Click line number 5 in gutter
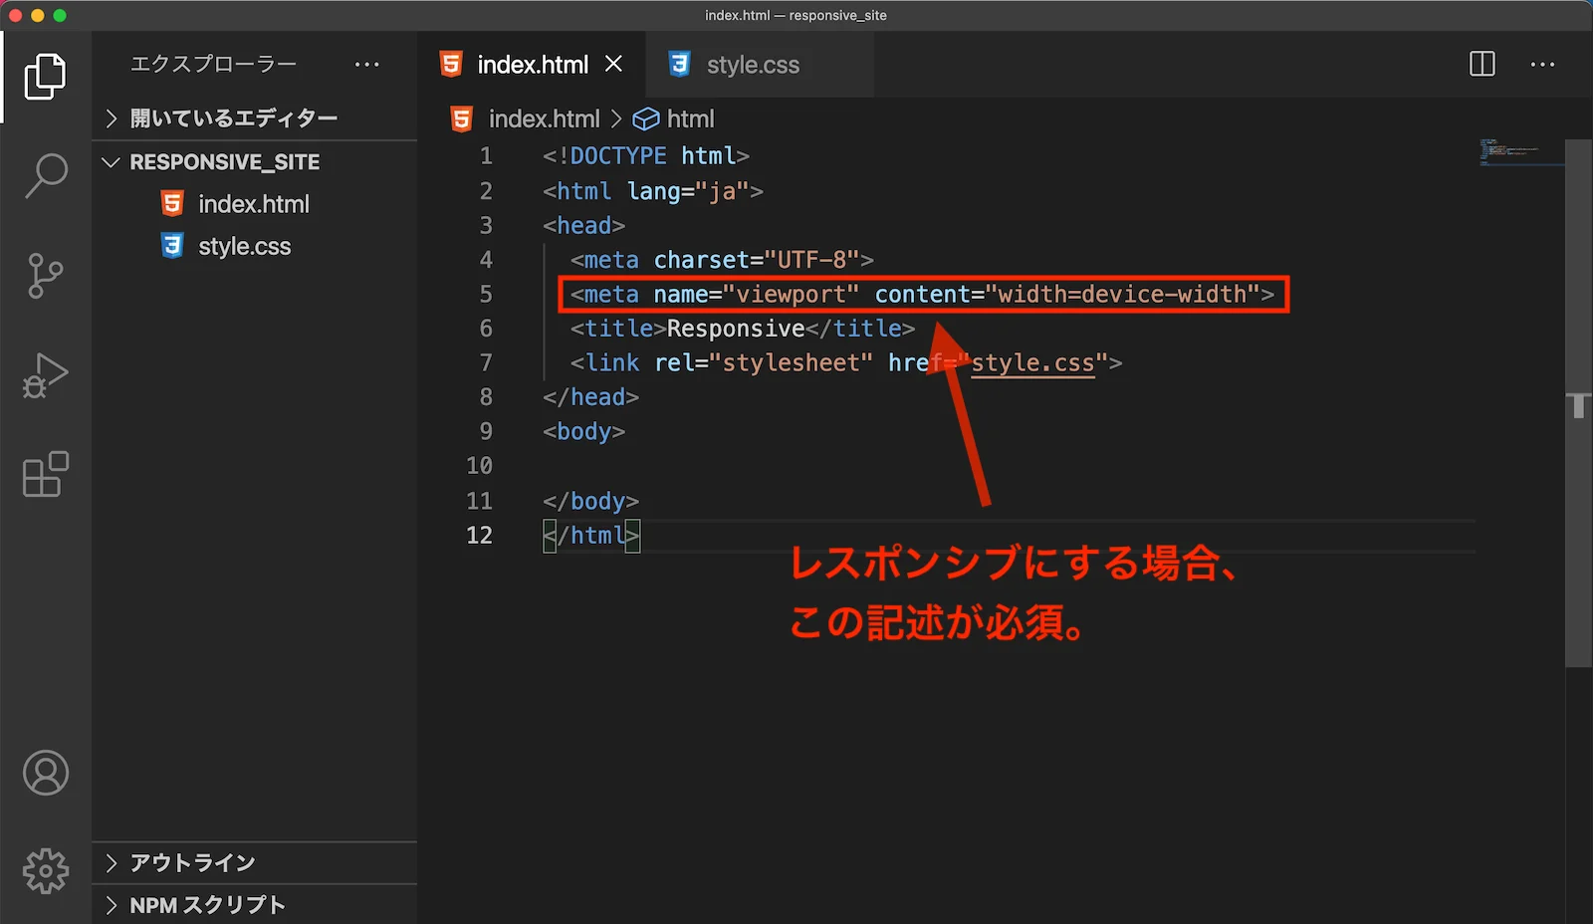 [x=486, y=295]
